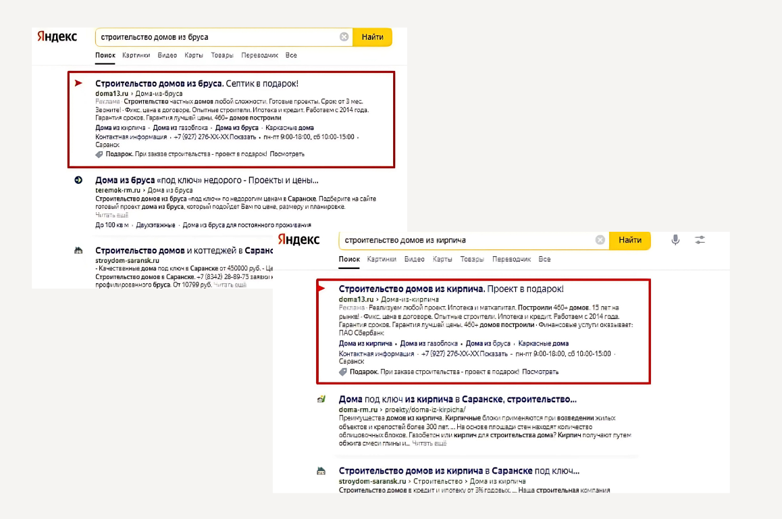Click the Яндекс logo in the first window
782x519 pixels.
(x=57, y=37)
